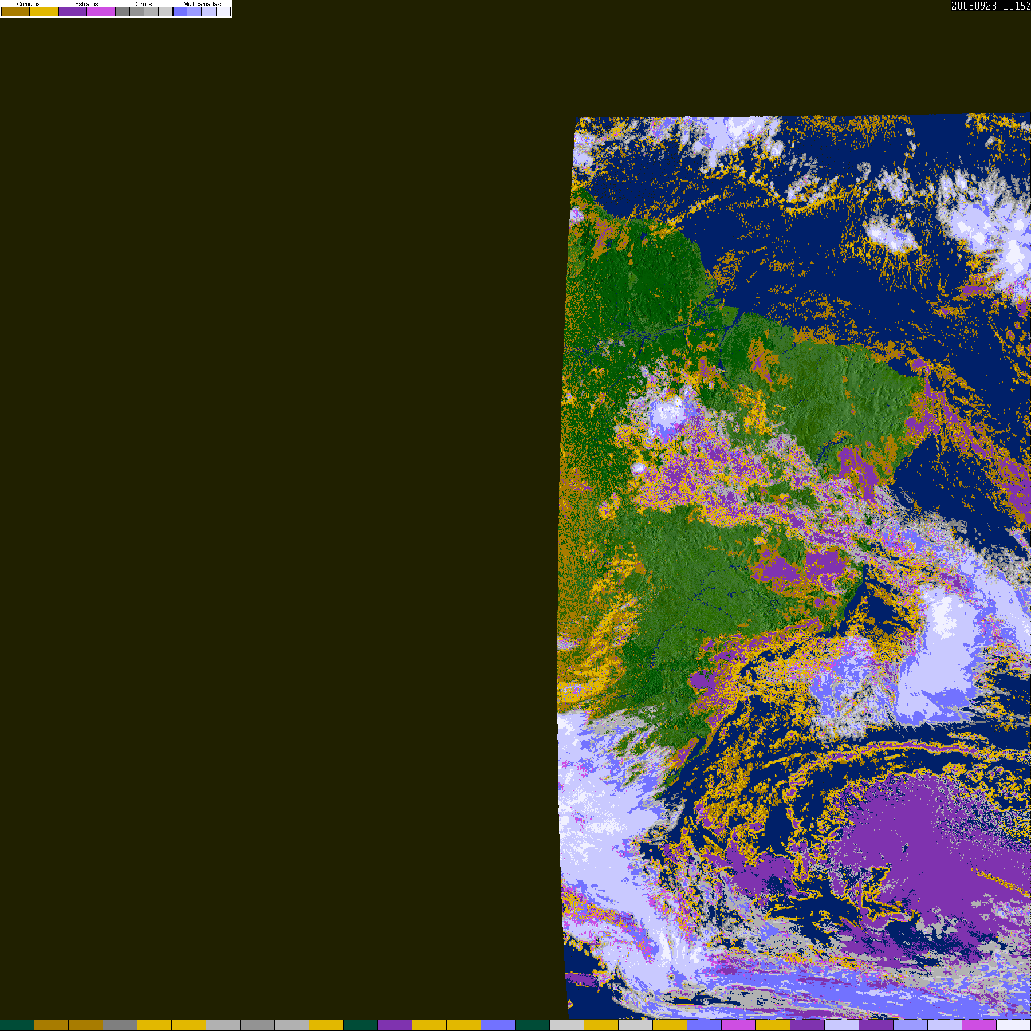This screenshot has height=1031, width=1031.
Task: Click the 'Estratos' legend label
Action: point(86,4)
